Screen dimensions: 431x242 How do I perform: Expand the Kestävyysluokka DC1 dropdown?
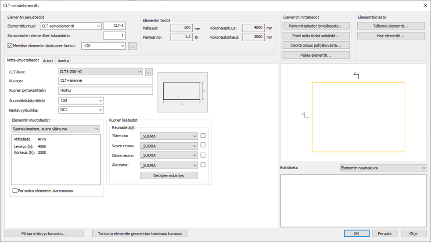pyautogui.click(x=81, y=110)
